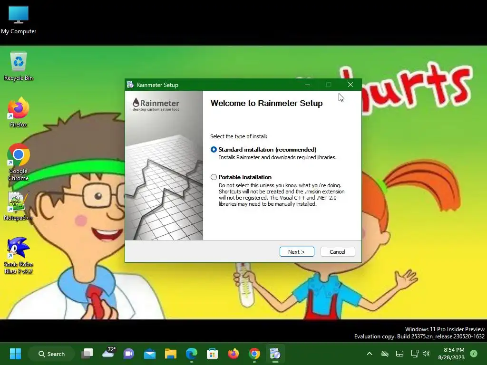Image resolution: width=487 pixels, height=365 pixels.
Task: Click the 'Welcome to Rainmeter Setup' heading
Action: [x=266, y=103]
